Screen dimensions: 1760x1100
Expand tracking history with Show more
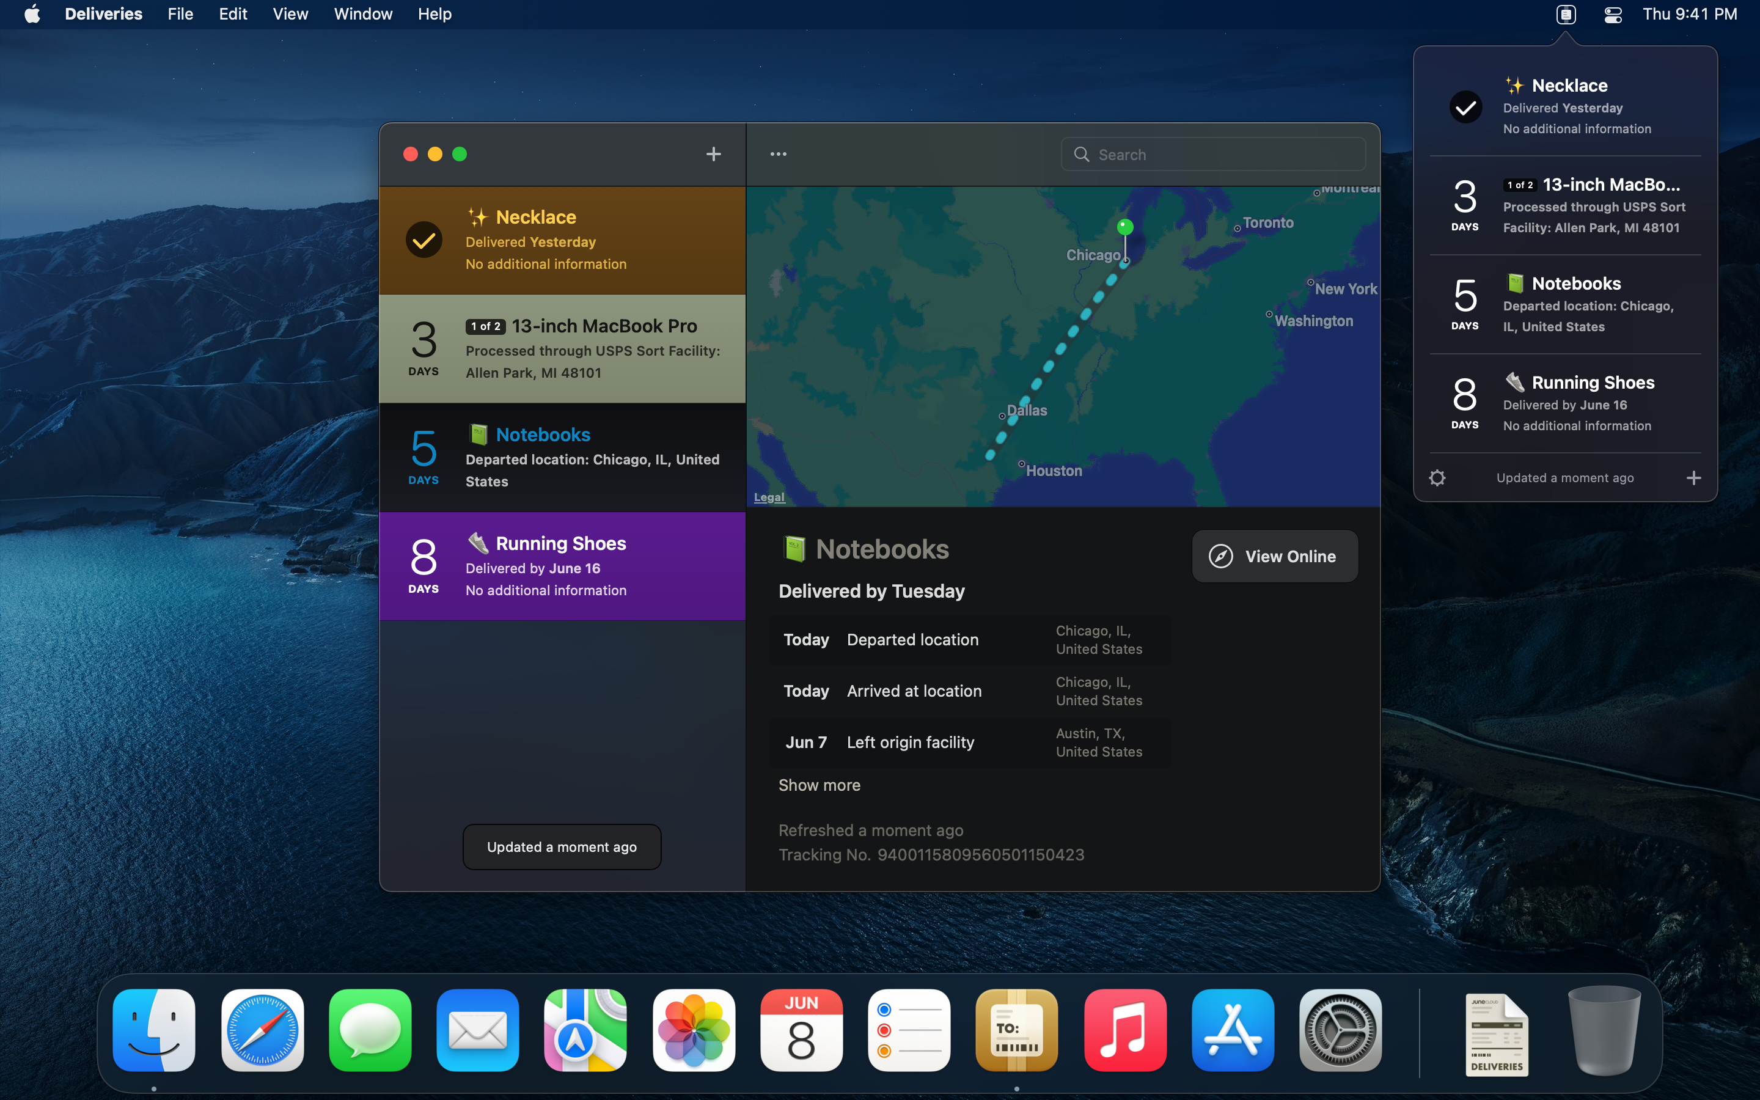point(819,785)
